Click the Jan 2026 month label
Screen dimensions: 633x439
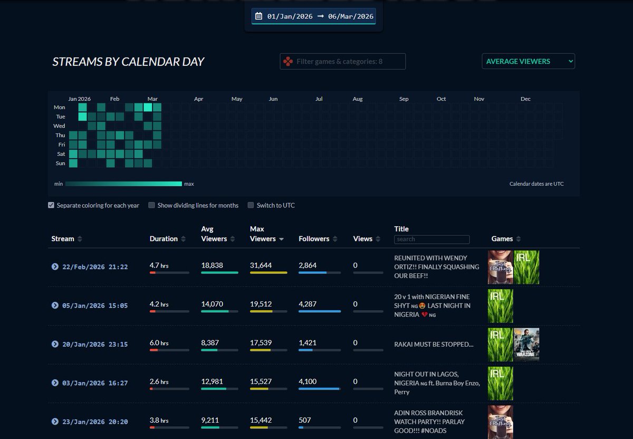click(x=80, y=99)
